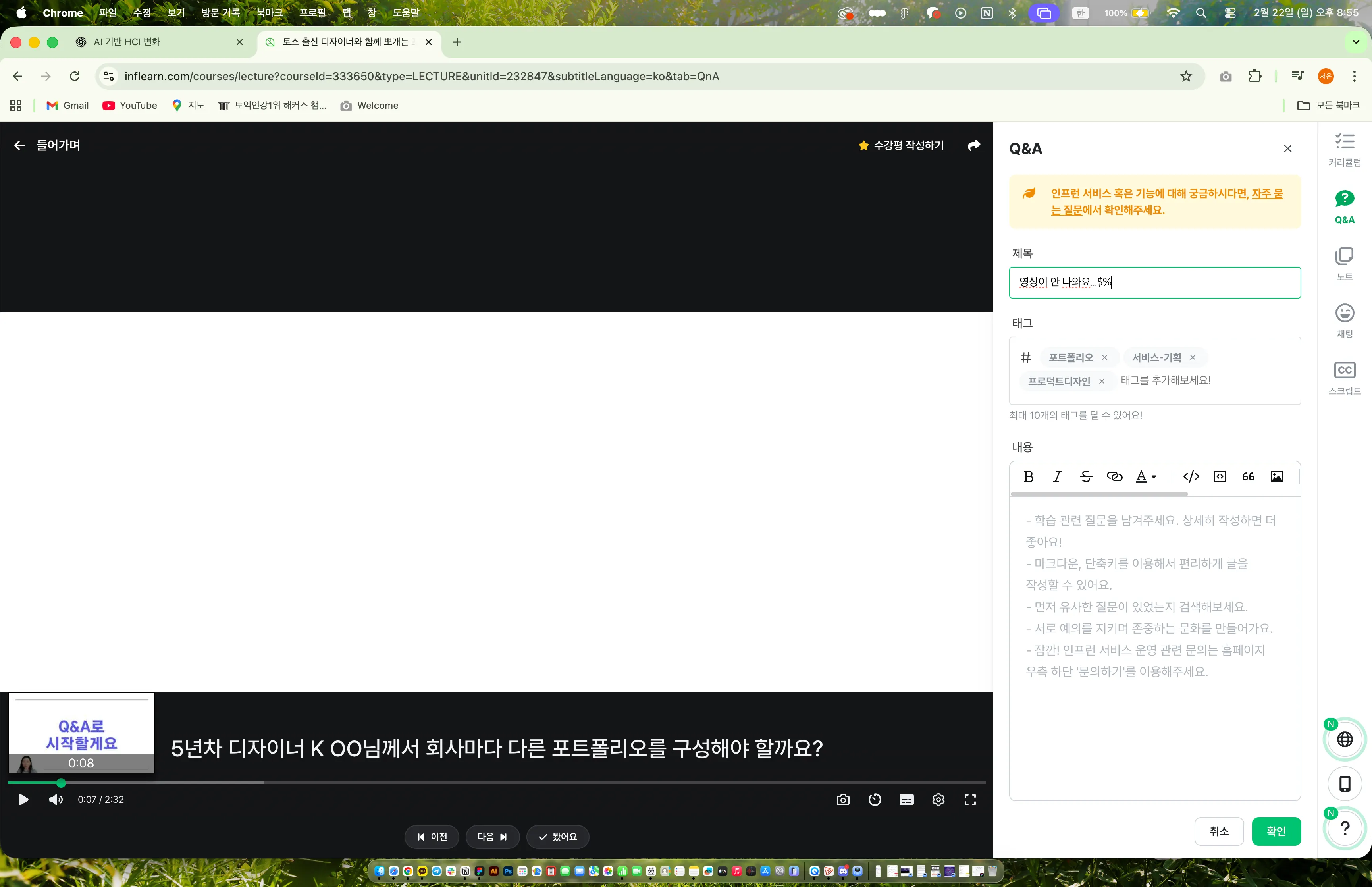Toggle bold formatting in the editor
This screenshot has width=1372, height=887.
point(1029,476)
